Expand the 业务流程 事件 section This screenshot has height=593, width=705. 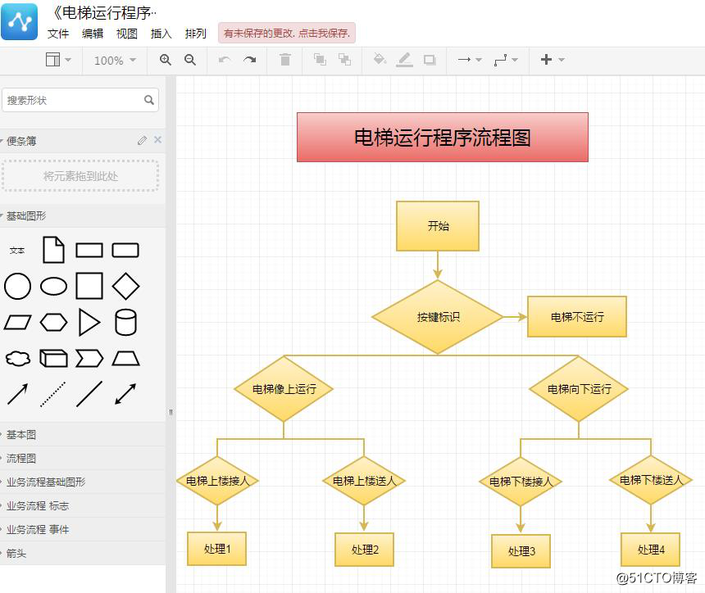(x=83, y=530)
